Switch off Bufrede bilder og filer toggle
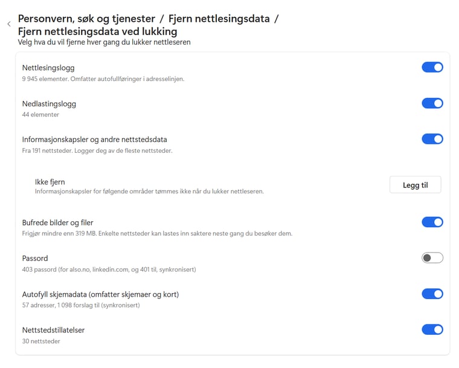 432,222
